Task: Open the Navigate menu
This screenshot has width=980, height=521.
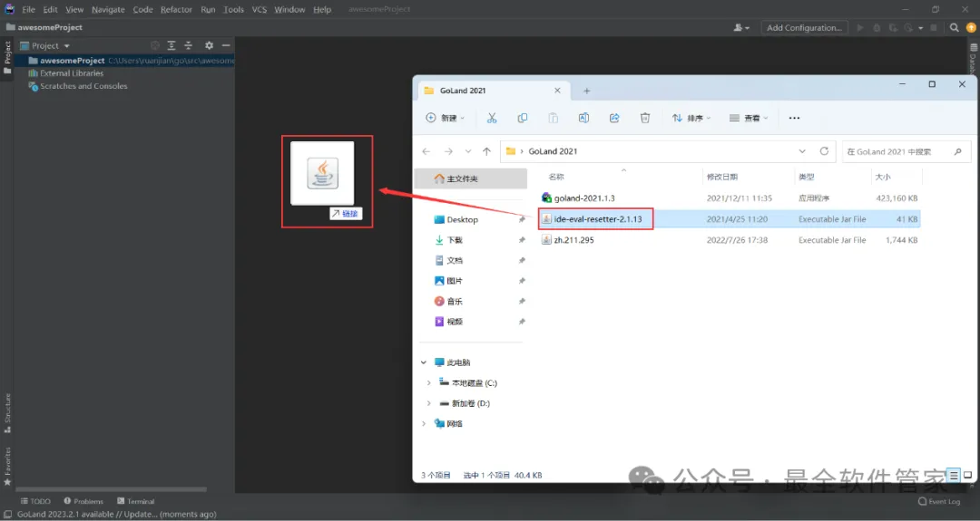Action: pyautogui.click(x=108, y=9)
